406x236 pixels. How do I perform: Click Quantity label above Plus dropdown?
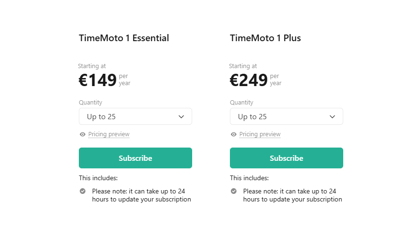242,103
